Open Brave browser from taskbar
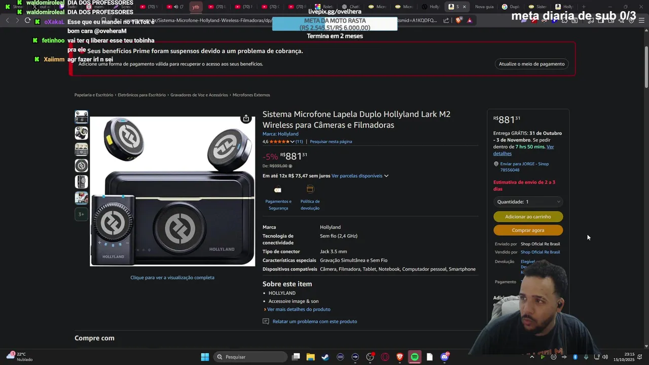 pos(400,357)
